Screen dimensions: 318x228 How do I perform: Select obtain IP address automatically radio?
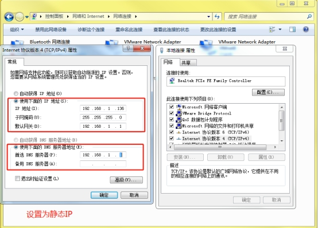pyautogui.click(x=16, y=93)
